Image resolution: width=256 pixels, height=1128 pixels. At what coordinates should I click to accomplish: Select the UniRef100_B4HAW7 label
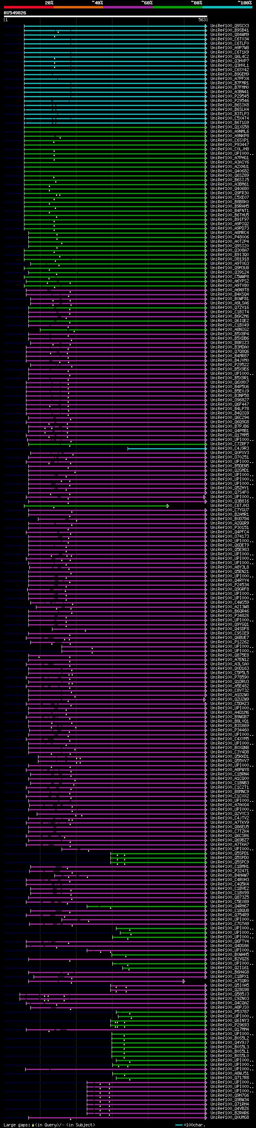pyautogui.click(x=230, y=876)
